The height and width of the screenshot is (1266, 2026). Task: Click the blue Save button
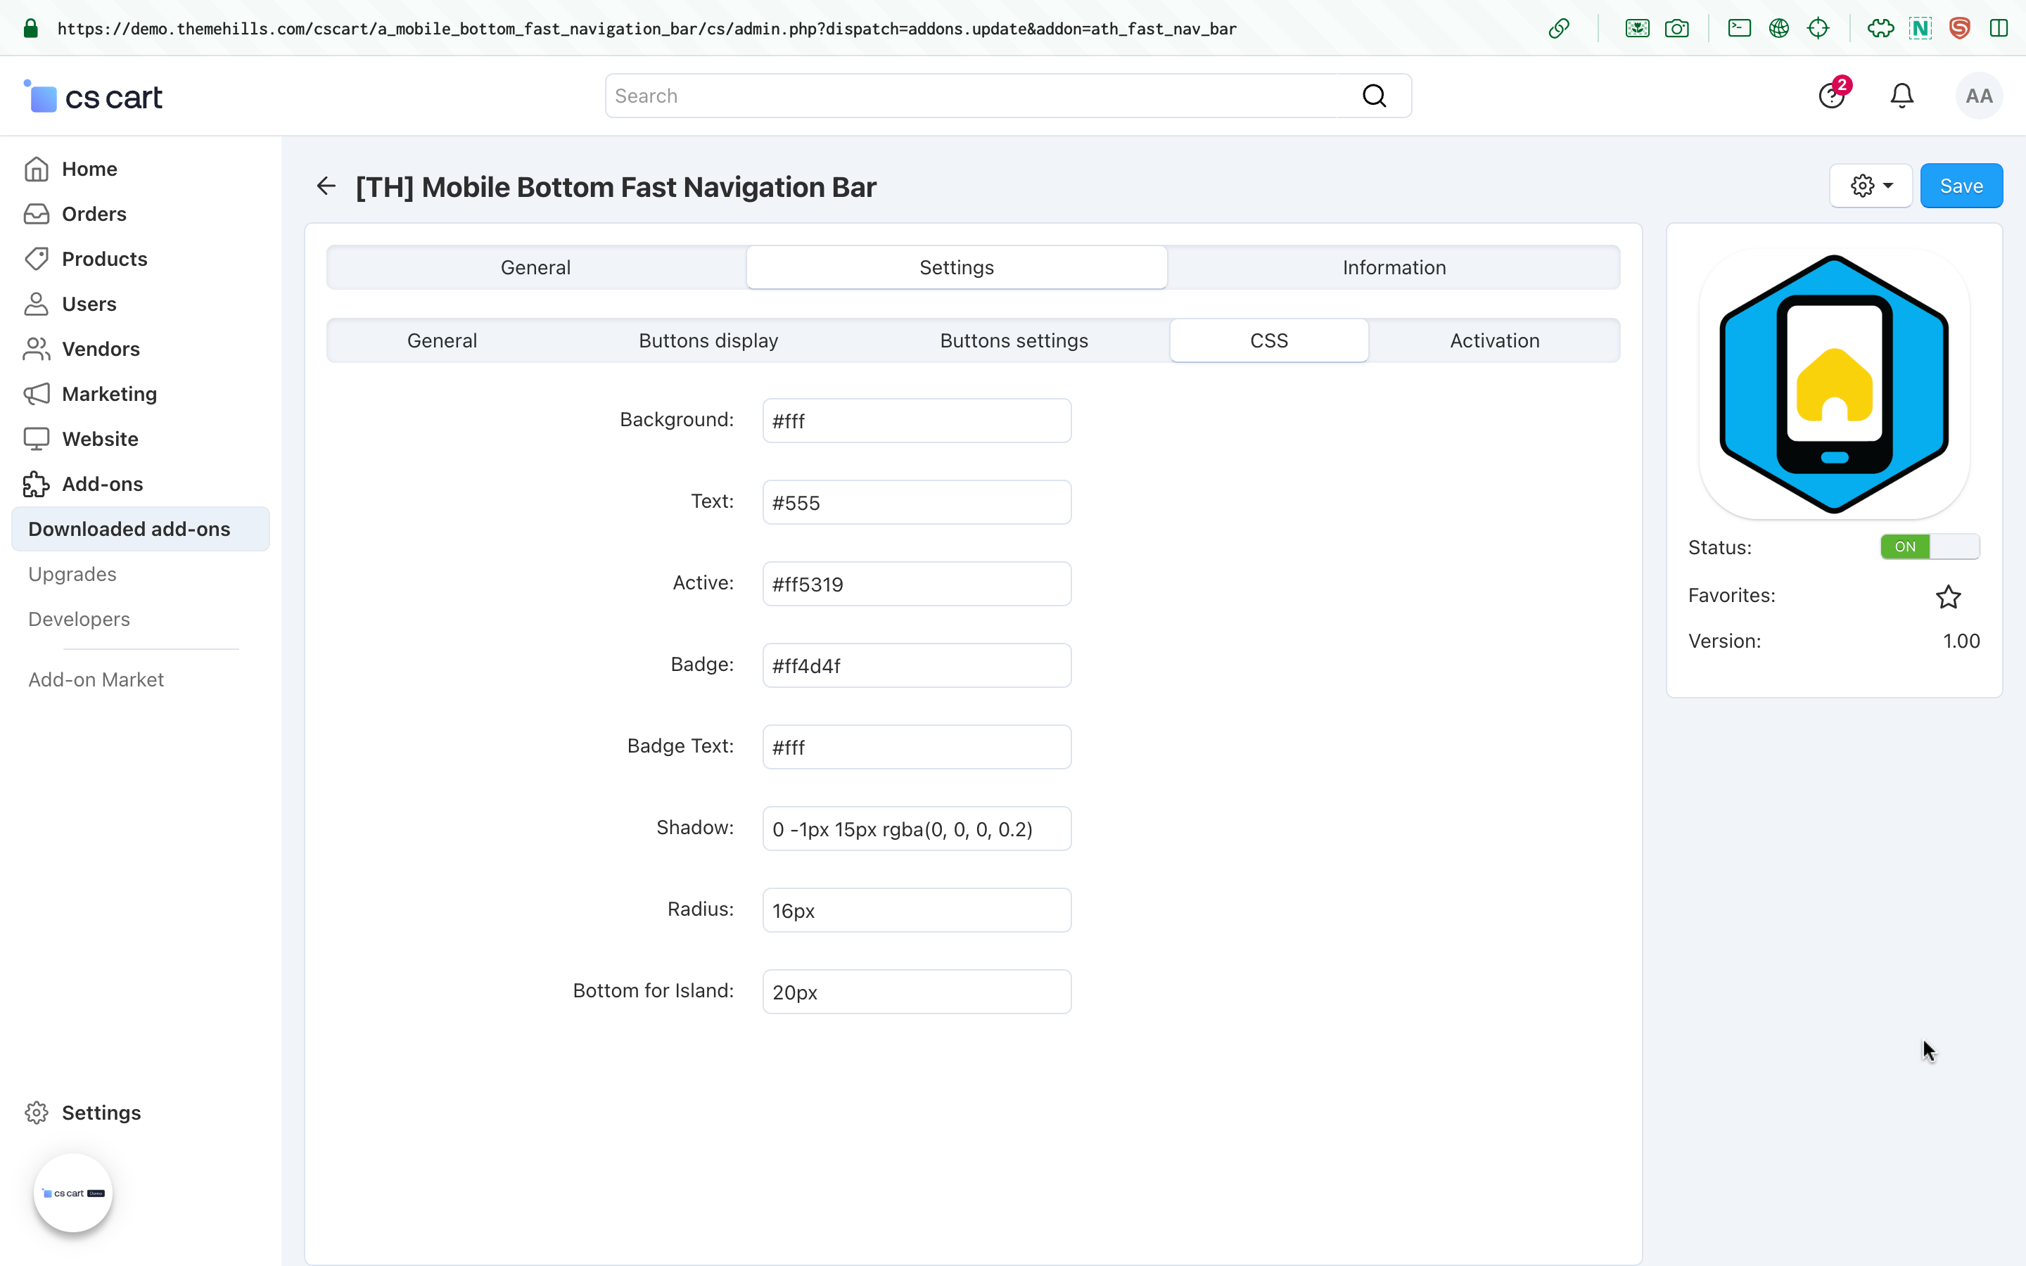[1961, 186]
